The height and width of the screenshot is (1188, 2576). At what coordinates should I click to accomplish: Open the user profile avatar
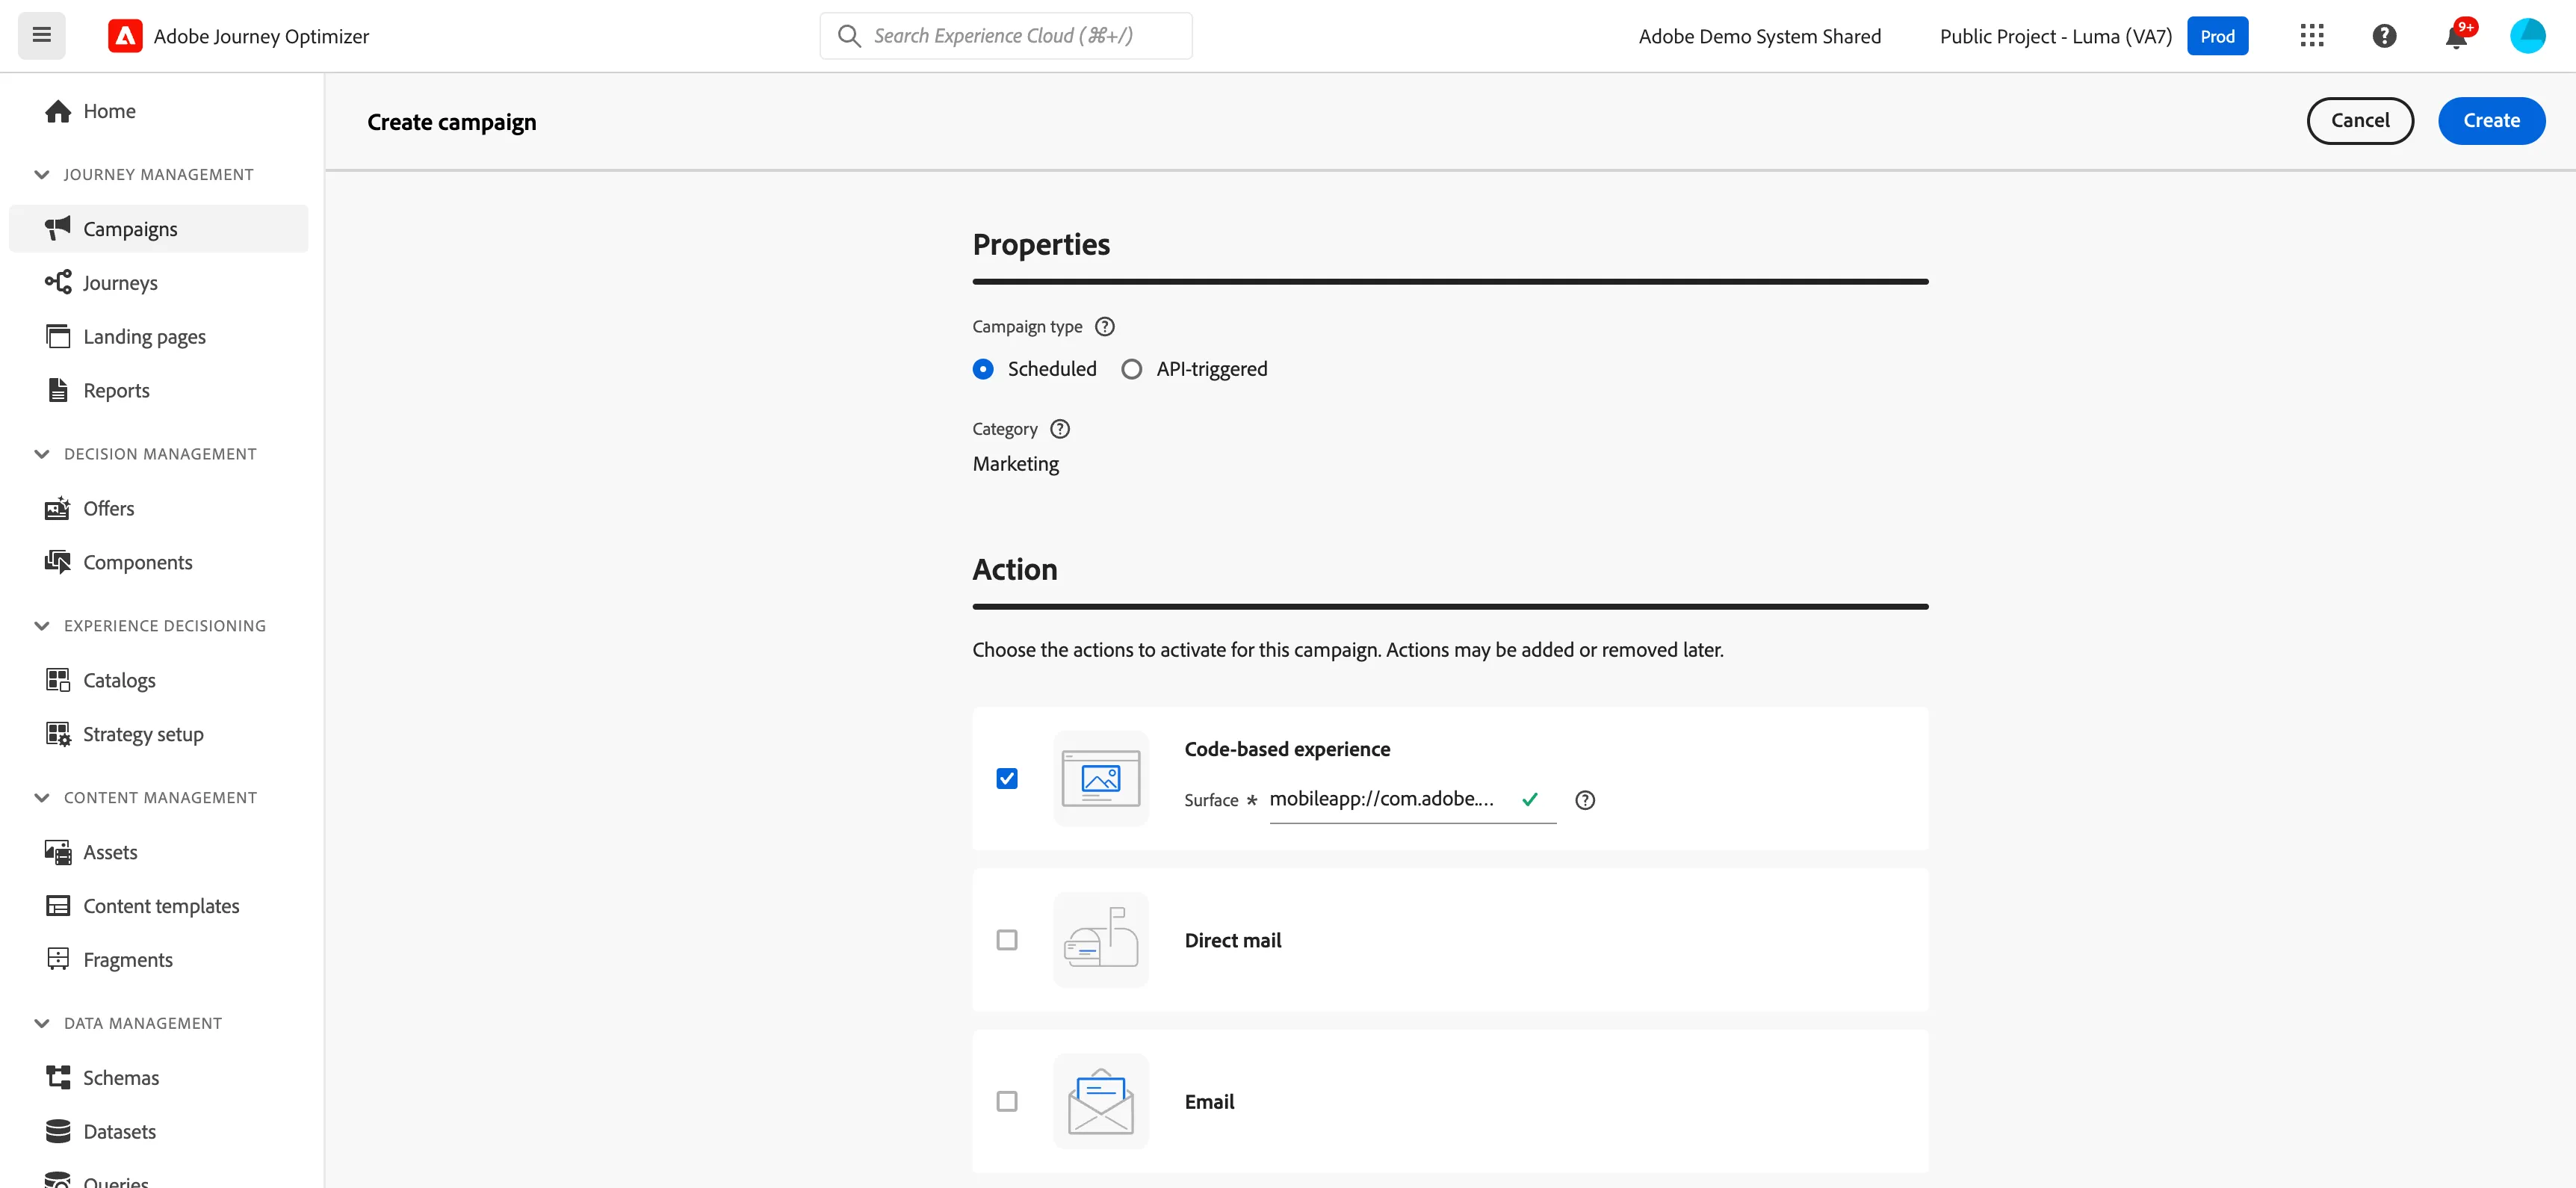coord(2527,36)
